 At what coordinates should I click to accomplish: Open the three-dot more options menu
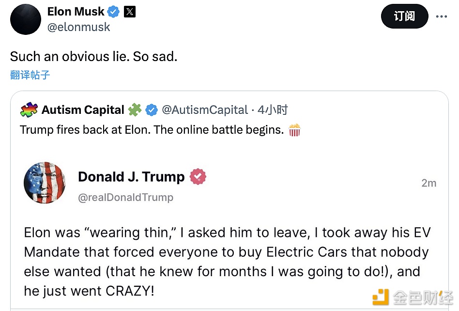pyautogui.click(x=442, y=16)
